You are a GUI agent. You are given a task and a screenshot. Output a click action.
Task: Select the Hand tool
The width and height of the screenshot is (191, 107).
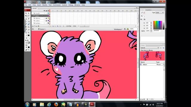(26, 32)
